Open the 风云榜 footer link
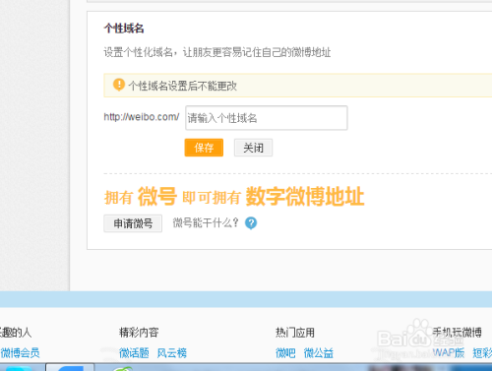Image resolution: width=492 pixels, height=371 pixels. coord(172,353)
